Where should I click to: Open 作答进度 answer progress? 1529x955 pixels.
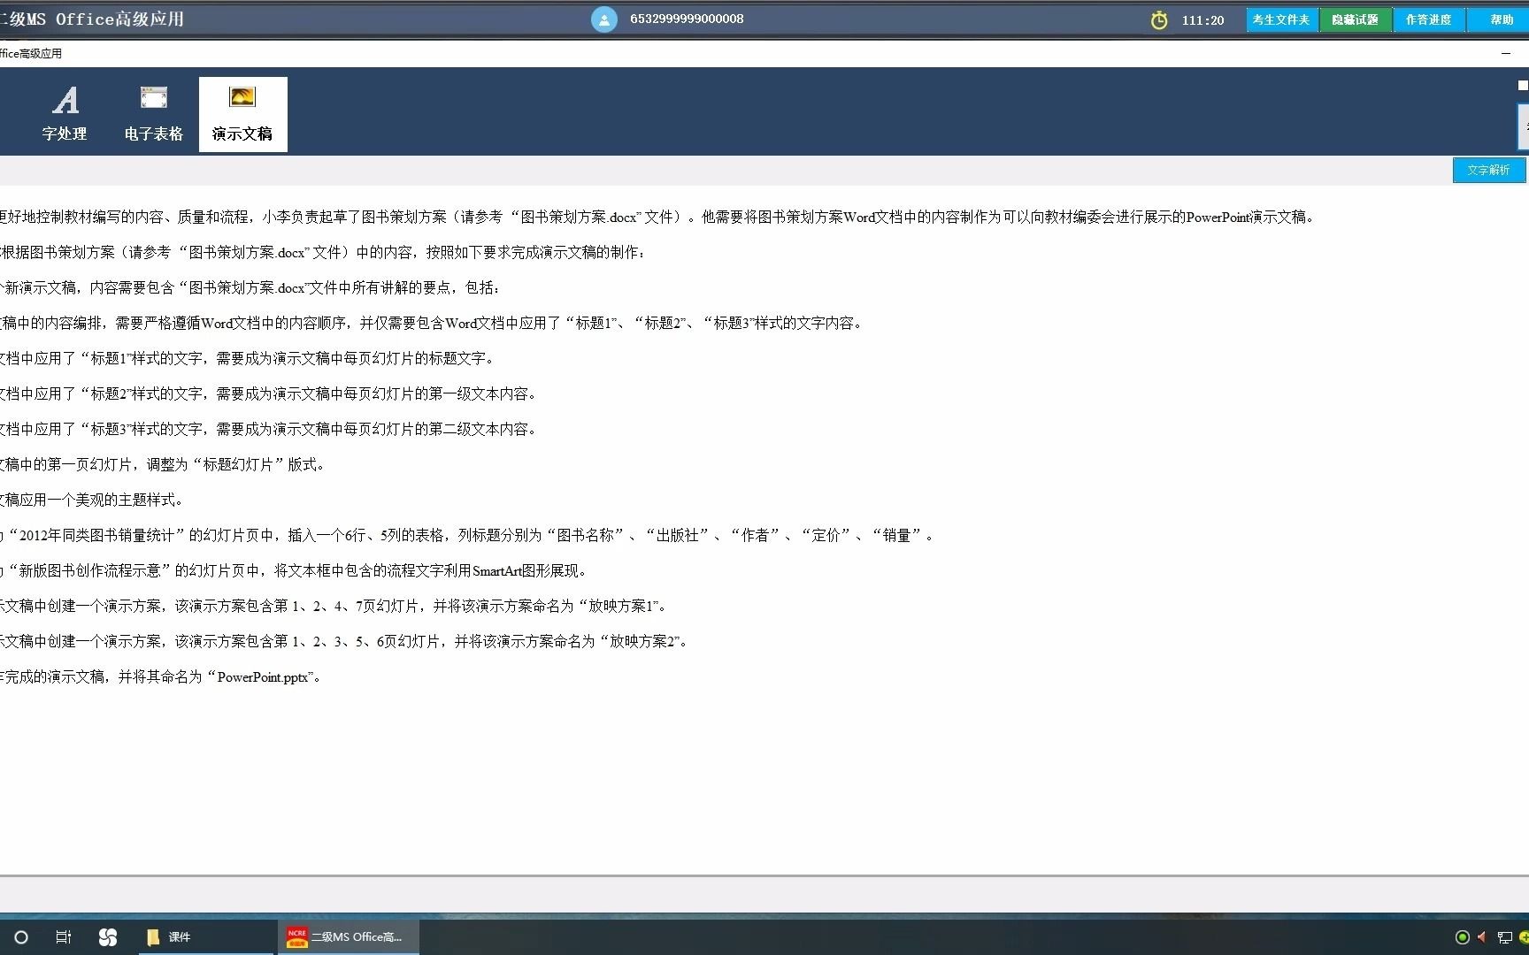point(1429,19)
